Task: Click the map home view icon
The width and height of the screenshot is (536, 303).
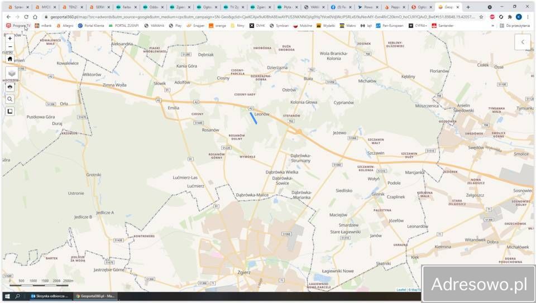Action: (10, 59)
